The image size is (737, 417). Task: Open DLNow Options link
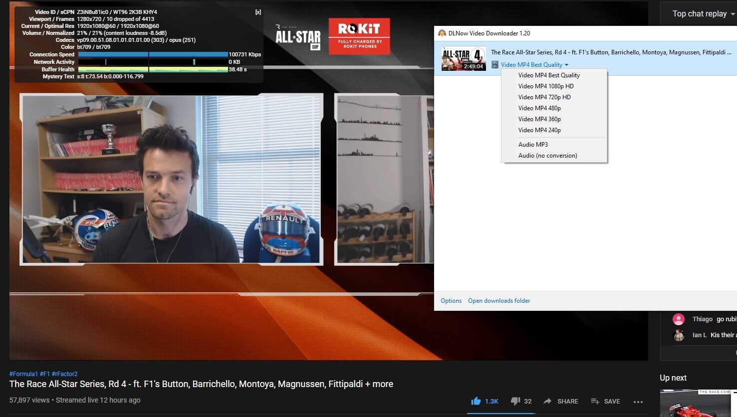[x=451, y=301]
